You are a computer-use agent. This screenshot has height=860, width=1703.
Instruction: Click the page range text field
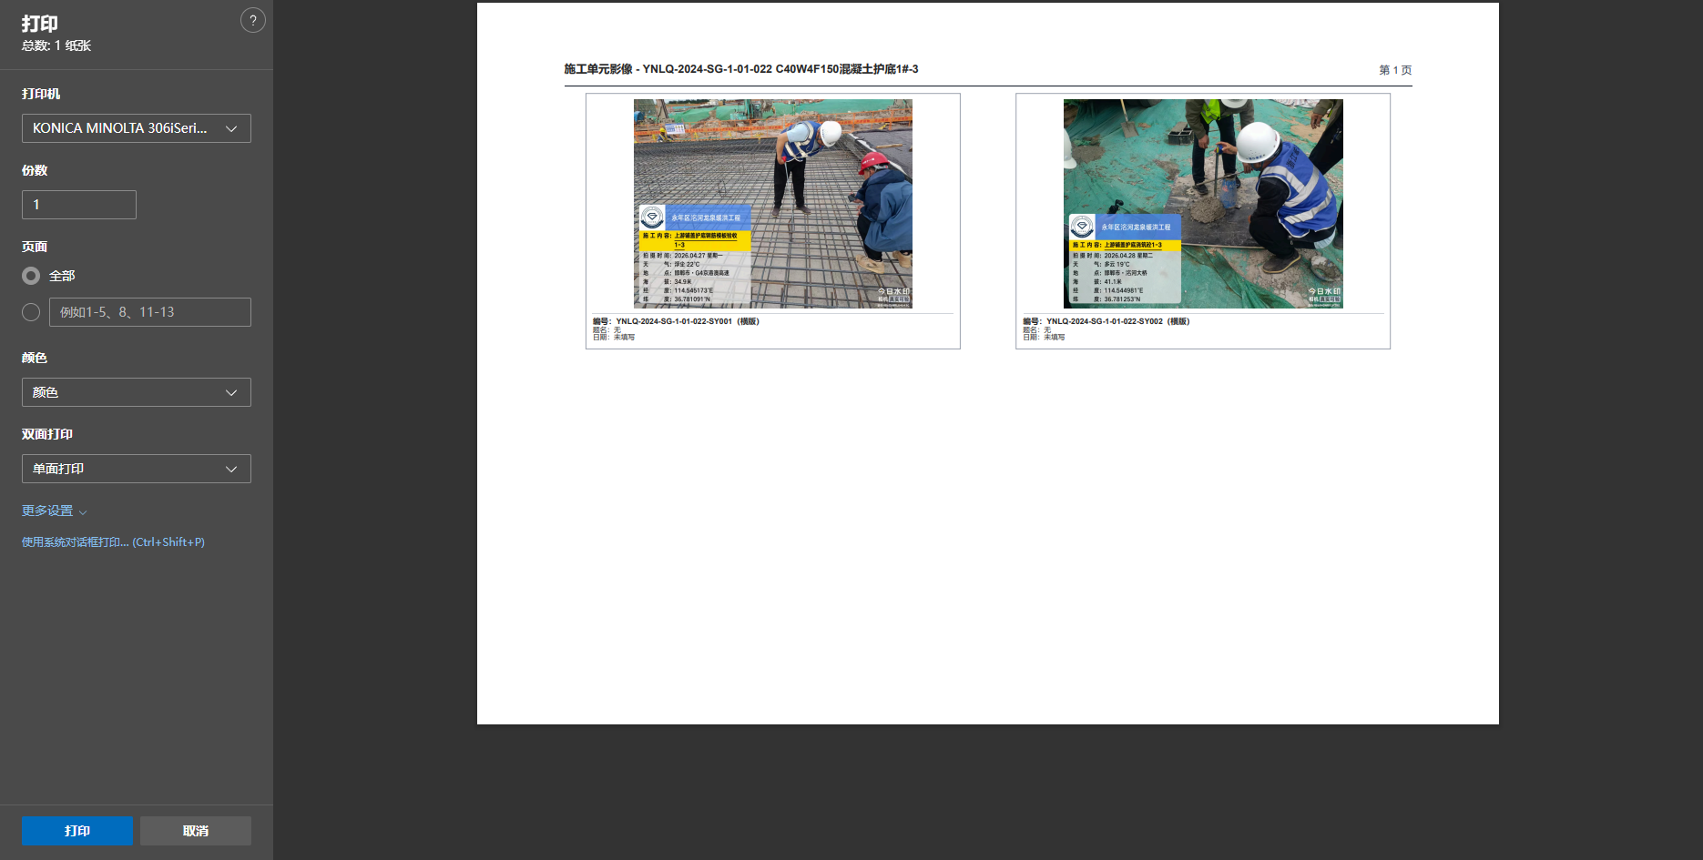click(150, 312)
